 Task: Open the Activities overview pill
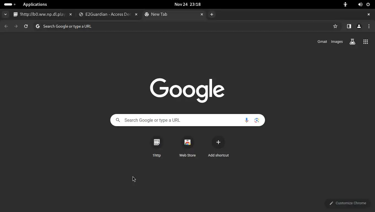point(10,4)
